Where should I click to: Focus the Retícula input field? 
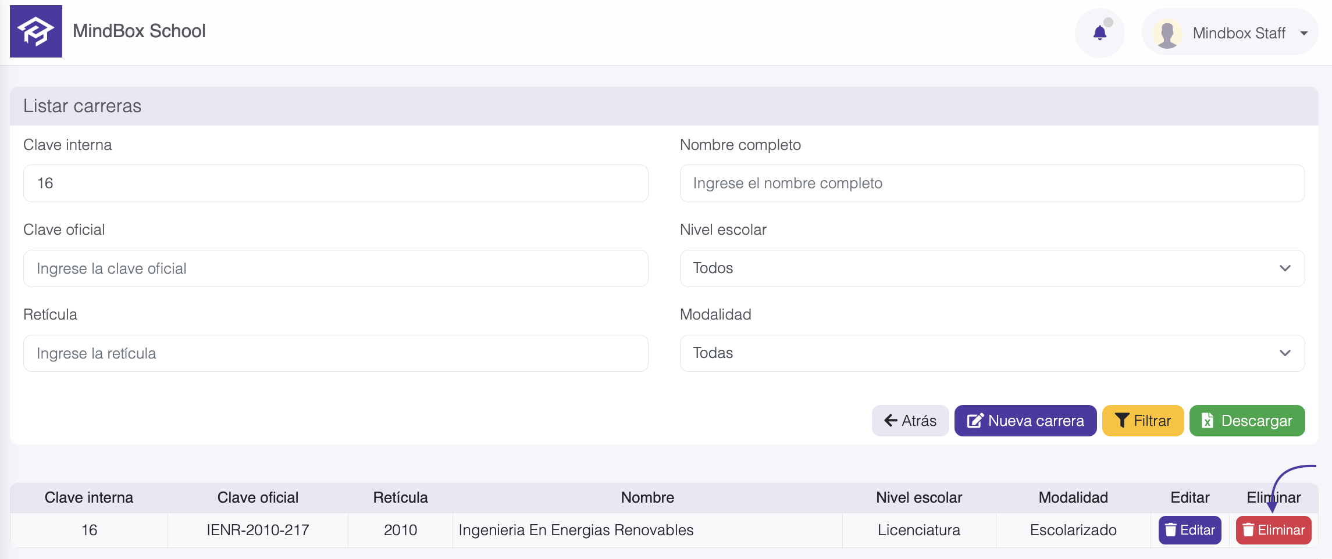pos(336,353)
